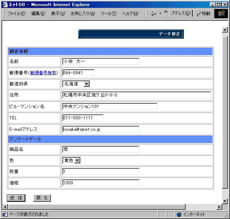Click the vertical scrollbar thumb

[x=225, y=112]
